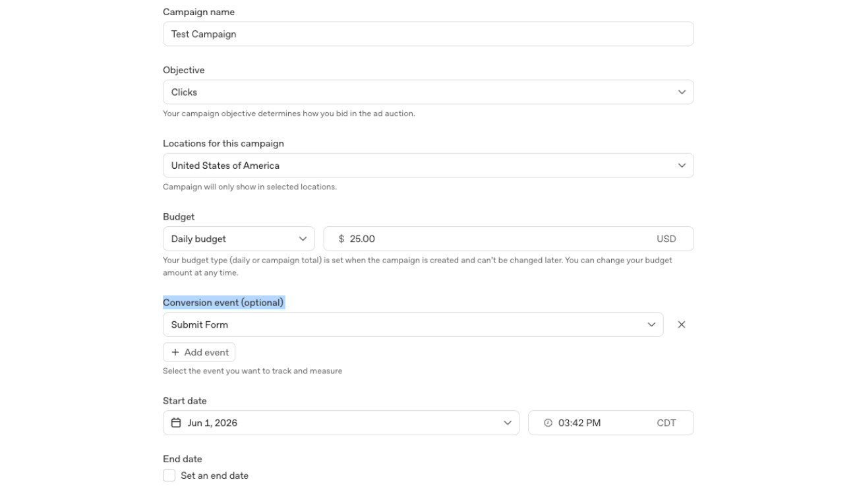Viewport: 857px width, 488px height.
Task: Click the calendar icon in Start date
Action: [x=176, y=423]
